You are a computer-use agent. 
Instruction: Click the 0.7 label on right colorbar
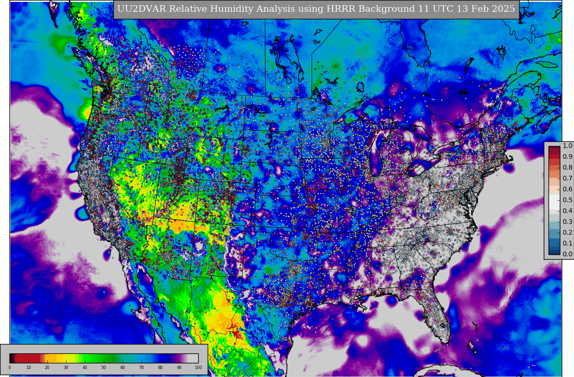coord(567,178)
